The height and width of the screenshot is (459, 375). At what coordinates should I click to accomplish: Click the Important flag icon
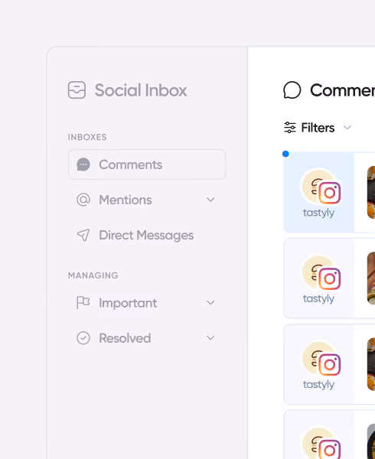pos(83,302)
